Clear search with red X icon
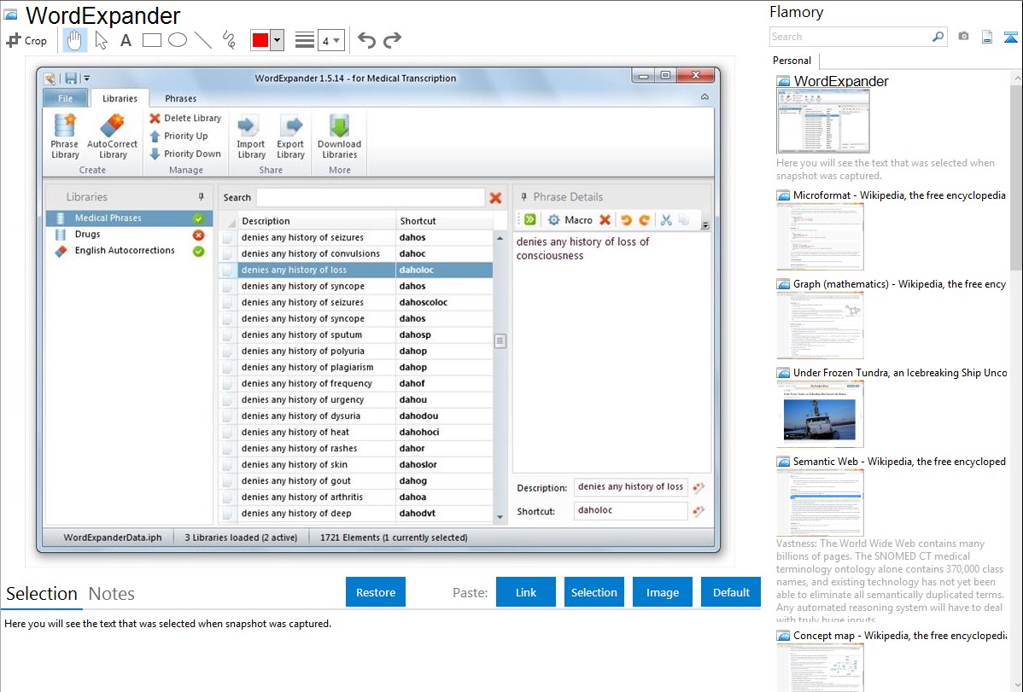The width and height of the screenshot is (1023, 692). [x=495, y=198]
